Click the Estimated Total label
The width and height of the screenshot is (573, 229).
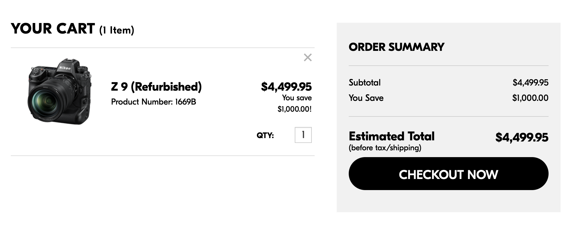tap(391, 136)
